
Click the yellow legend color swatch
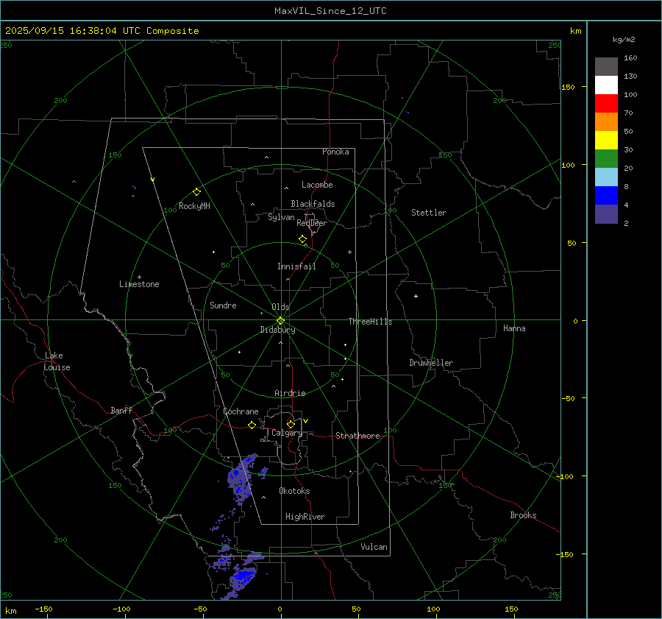pyautogui.click(x=606, y=141)
